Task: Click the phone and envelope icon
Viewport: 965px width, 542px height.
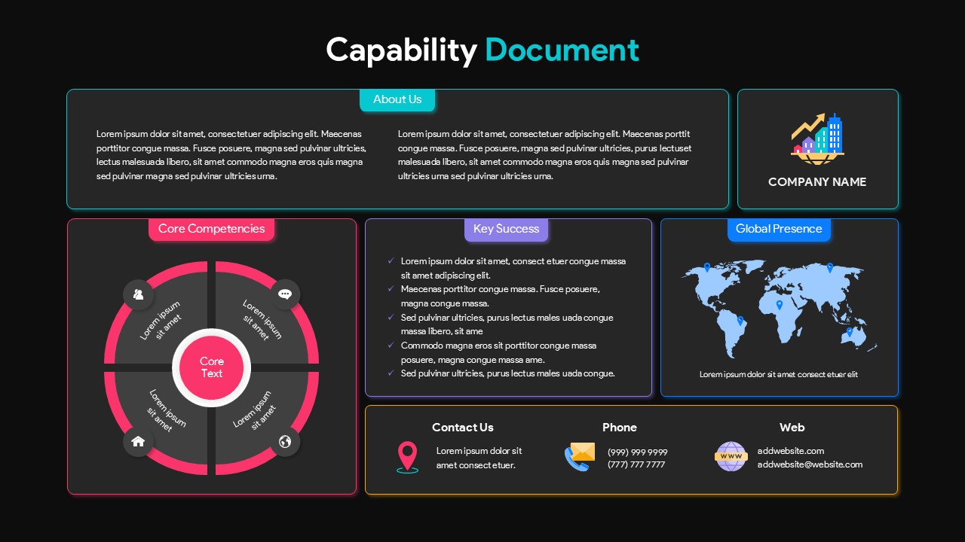Action: click(x=580, y=457)
